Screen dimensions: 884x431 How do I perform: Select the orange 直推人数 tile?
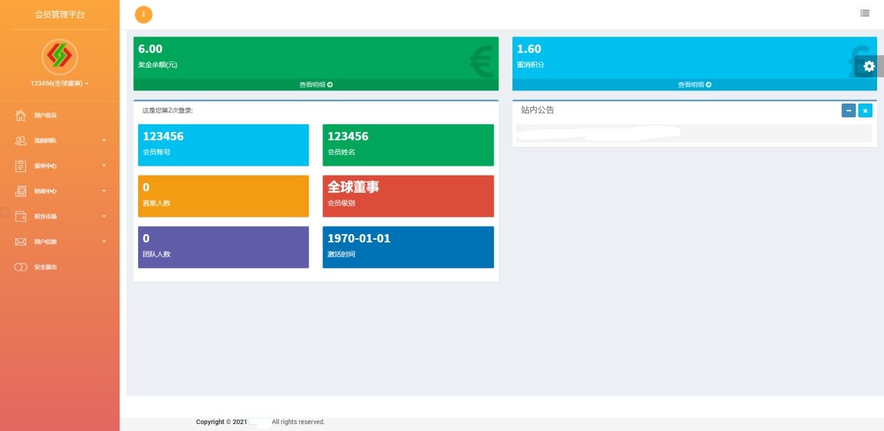click(223, 196)
